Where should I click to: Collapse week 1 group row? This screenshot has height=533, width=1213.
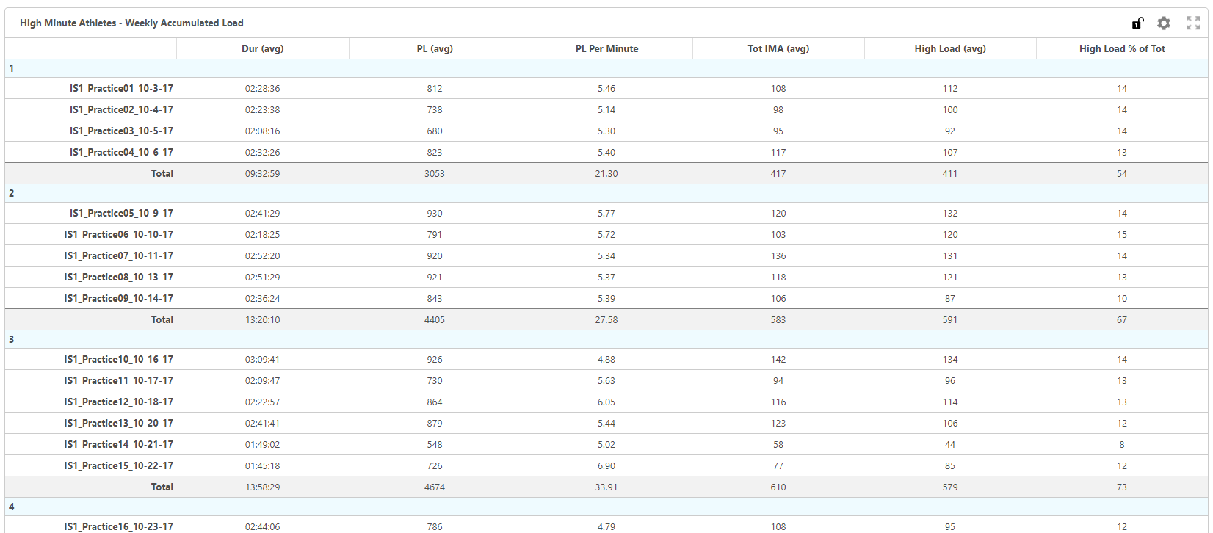pyautogui.click(x=606, y=68)
